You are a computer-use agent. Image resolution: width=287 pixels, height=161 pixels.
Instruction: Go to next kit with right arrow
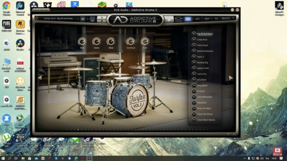click(231, 78)
